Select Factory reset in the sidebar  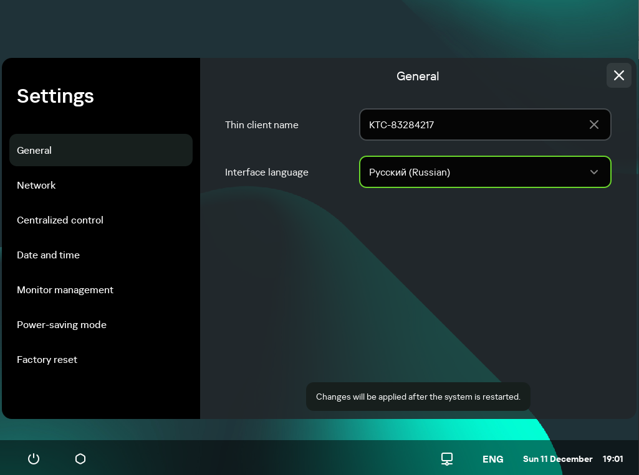47,359
